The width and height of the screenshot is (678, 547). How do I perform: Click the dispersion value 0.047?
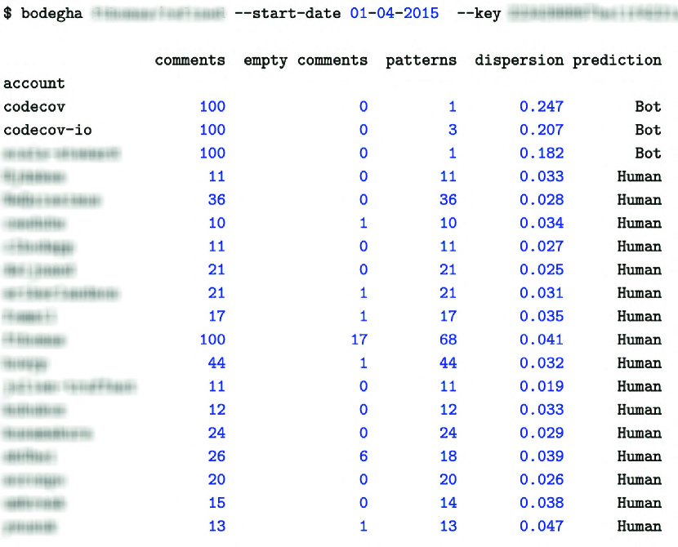coord(541,526)
